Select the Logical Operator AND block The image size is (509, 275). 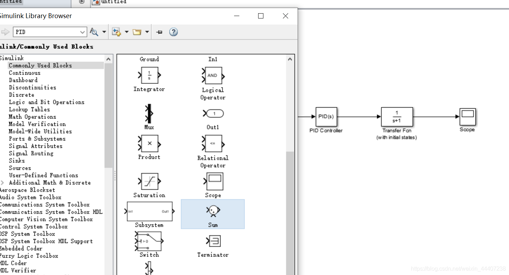pos(213,76)
